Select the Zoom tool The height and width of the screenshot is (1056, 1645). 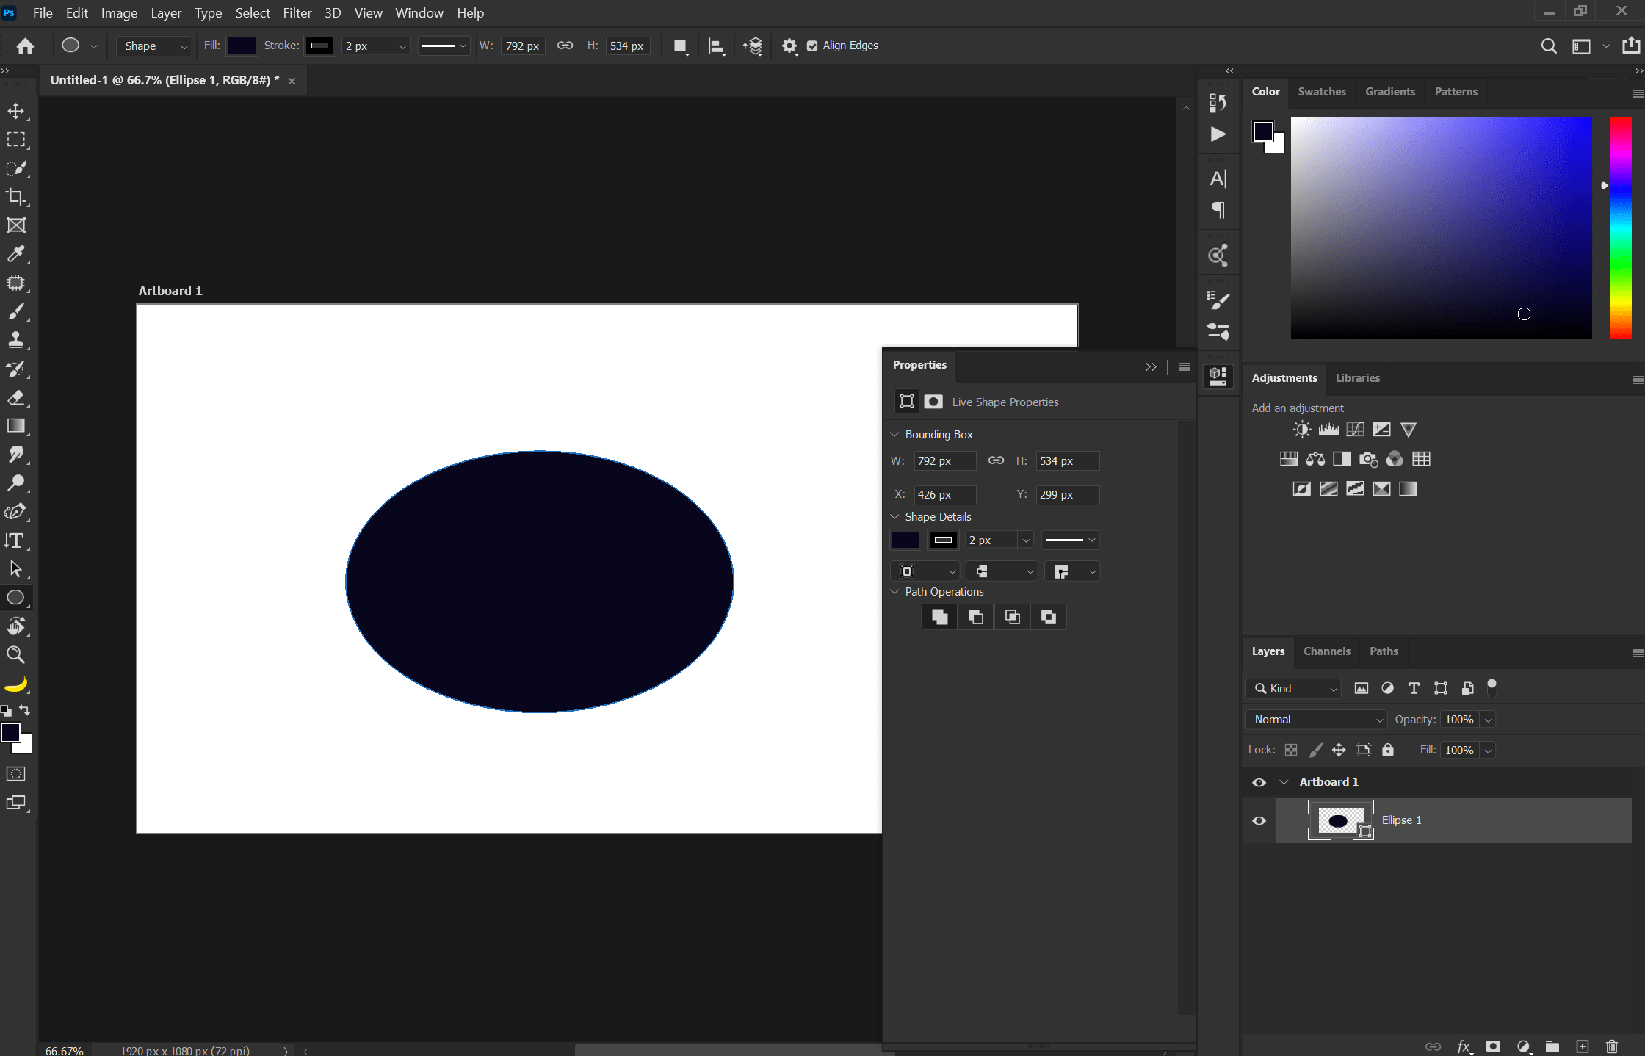[16, 654]
